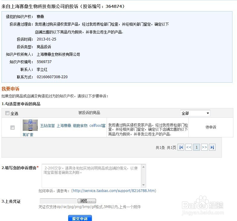The height and width of the screenshot is (221, 237).
Task: Click scroll-down arrow of appeal reason box
Action: tap(143, 185)
